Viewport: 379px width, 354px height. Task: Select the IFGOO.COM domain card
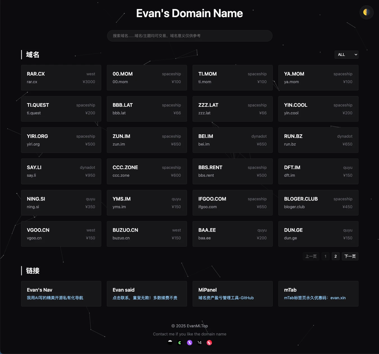(233, 203)
